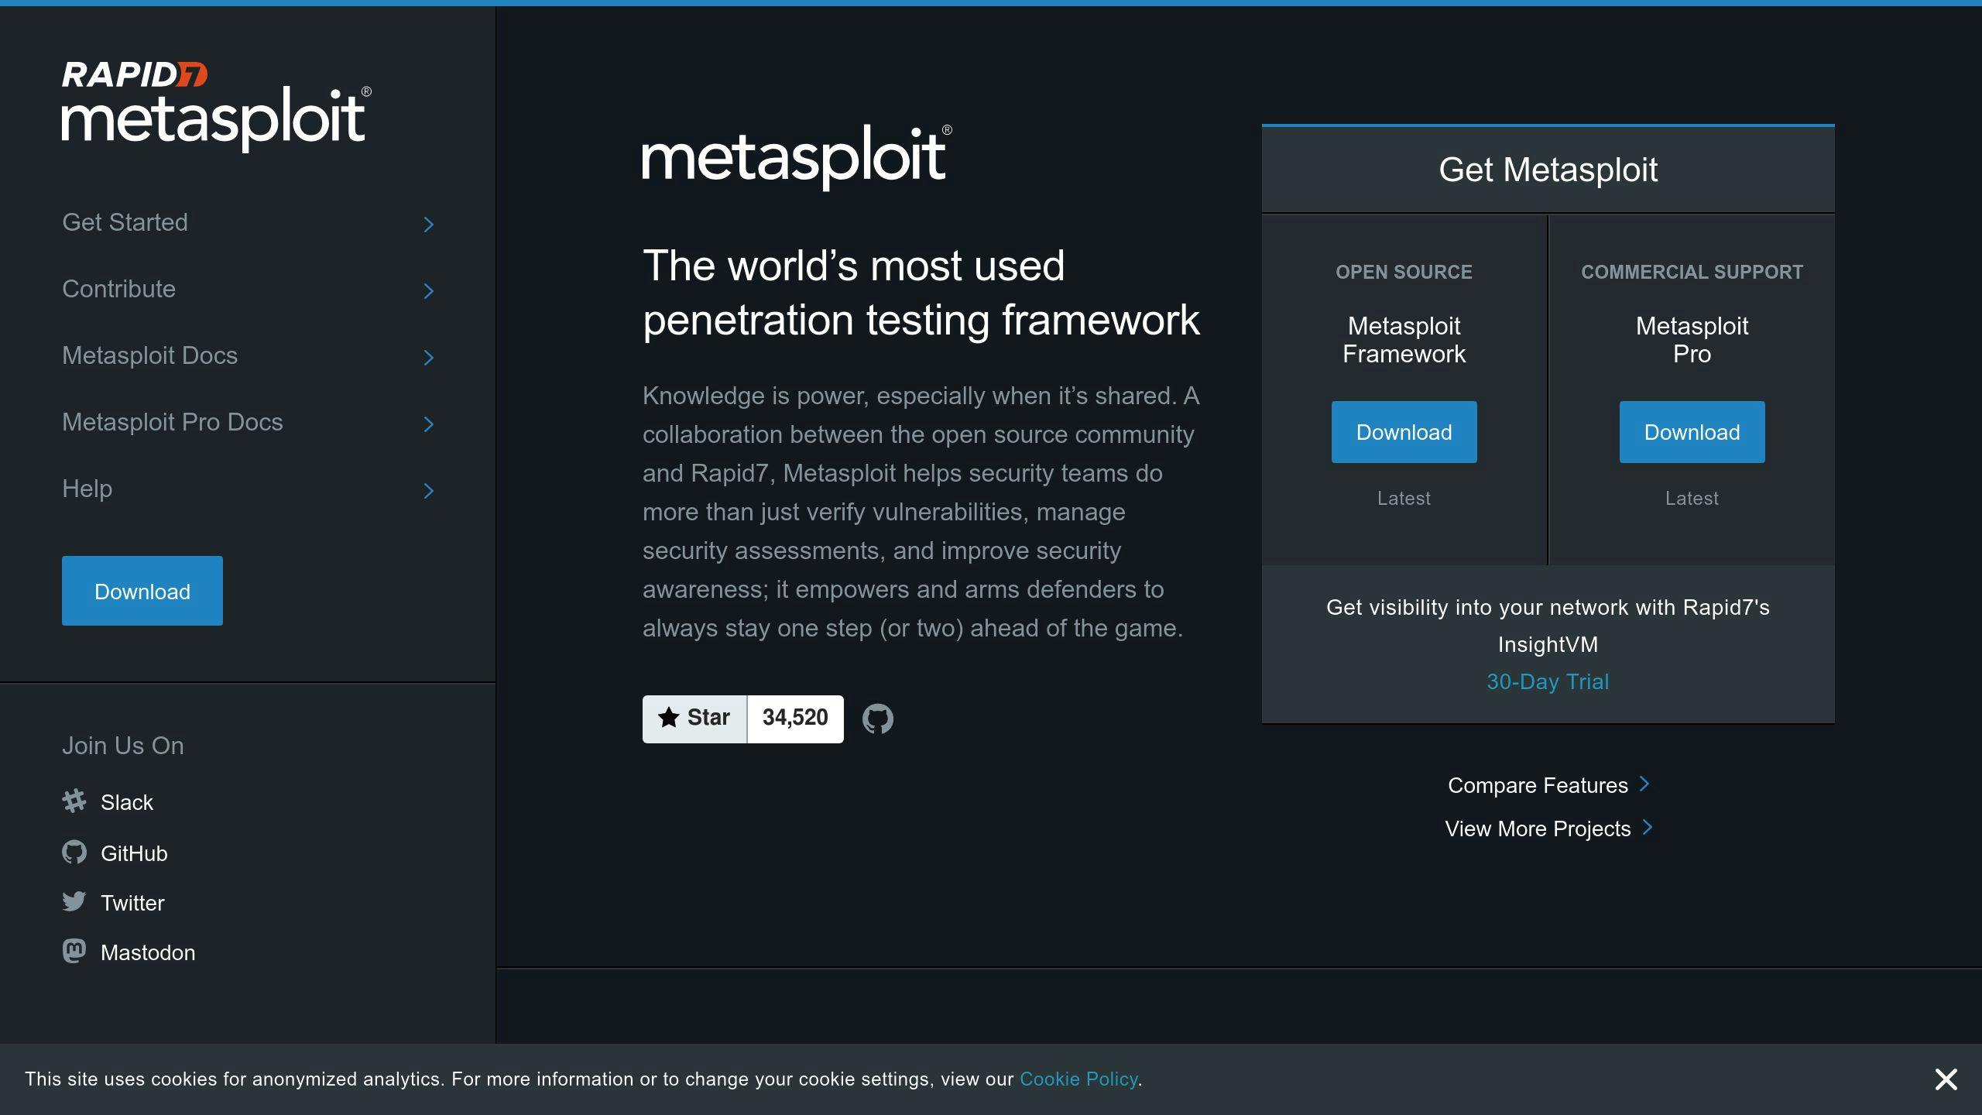Open the Help menu item
The width and height of the screenshot is (1982, 1115).
[x=87, y=489]
